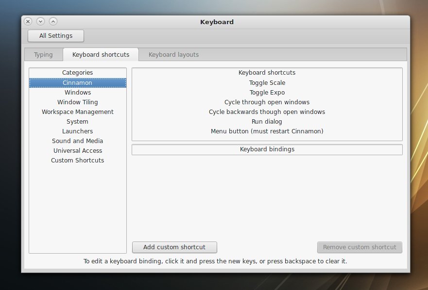
Task: Select the Launchers category
Action: [78, 131]
